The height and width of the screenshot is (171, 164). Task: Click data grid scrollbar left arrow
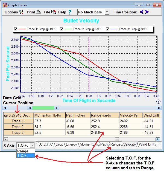6,139
